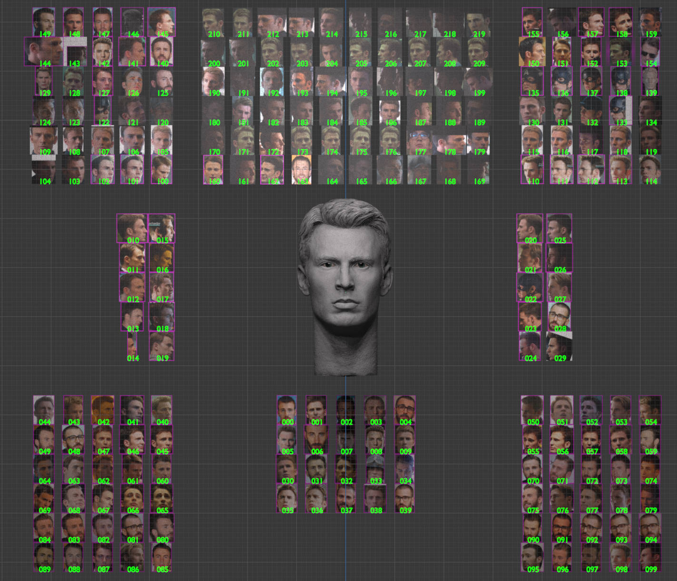Click the thumbnail numbered 099
The width and height of the screenshot is (677, 581).
pos(650,557)
